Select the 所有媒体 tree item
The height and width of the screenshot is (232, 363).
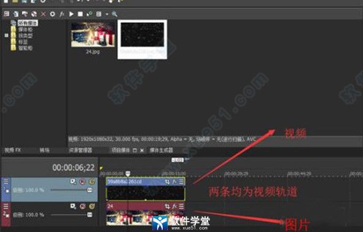[x=28, y=23]
